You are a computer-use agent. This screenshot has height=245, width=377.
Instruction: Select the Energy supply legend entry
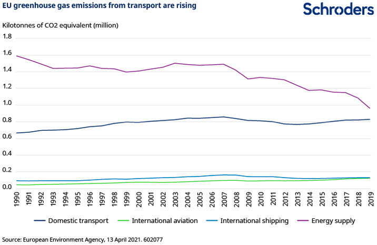pos(326,221)
